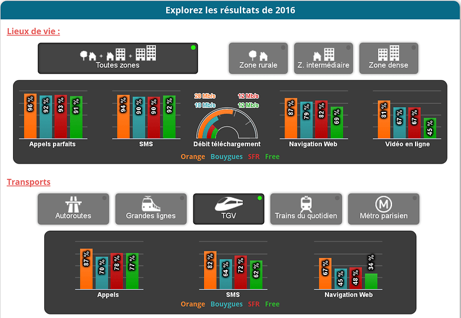Image resolution: width=461 pixels, height=318 pixels.
Task: Switch to Z. intermédiaire results
Action: 324,58
